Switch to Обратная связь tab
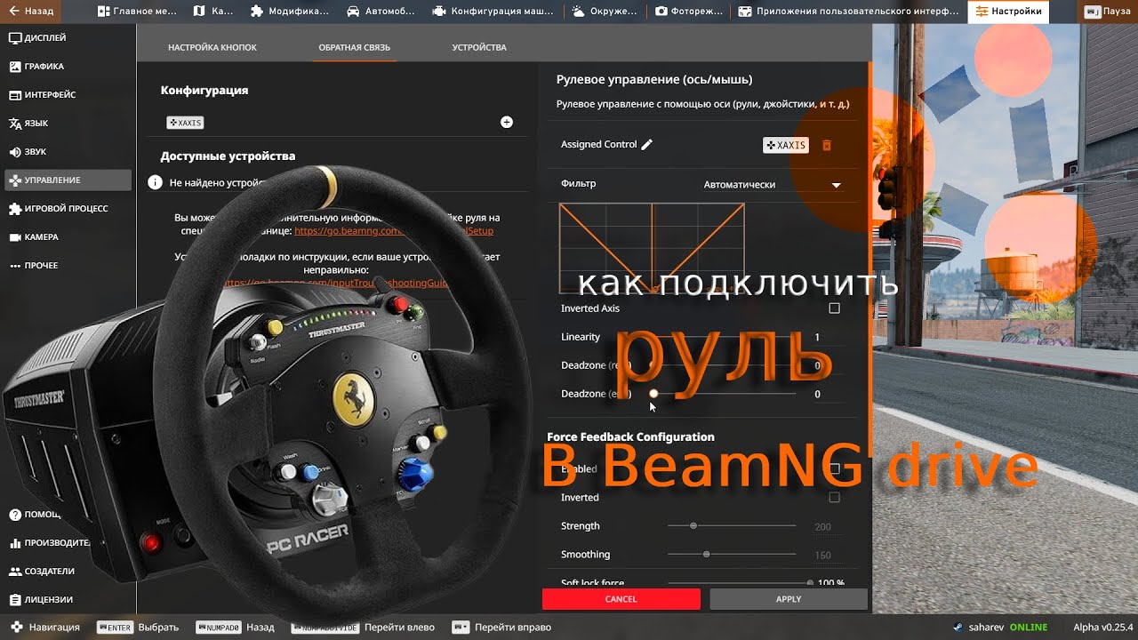1138x640 pixels. (354, 47)
